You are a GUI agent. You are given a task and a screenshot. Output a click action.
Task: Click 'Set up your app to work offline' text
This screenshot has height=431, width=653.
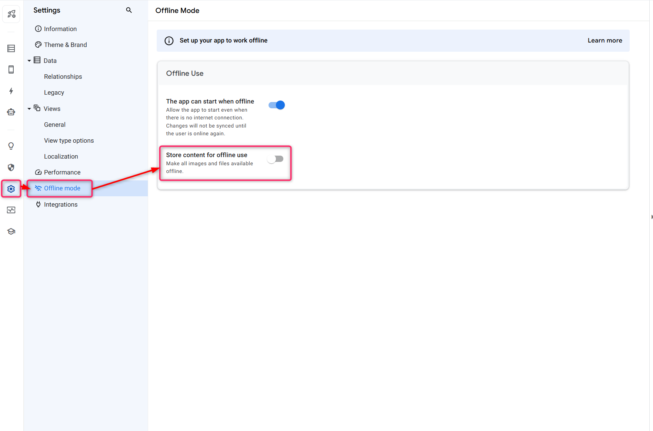[x=223, y=40]
